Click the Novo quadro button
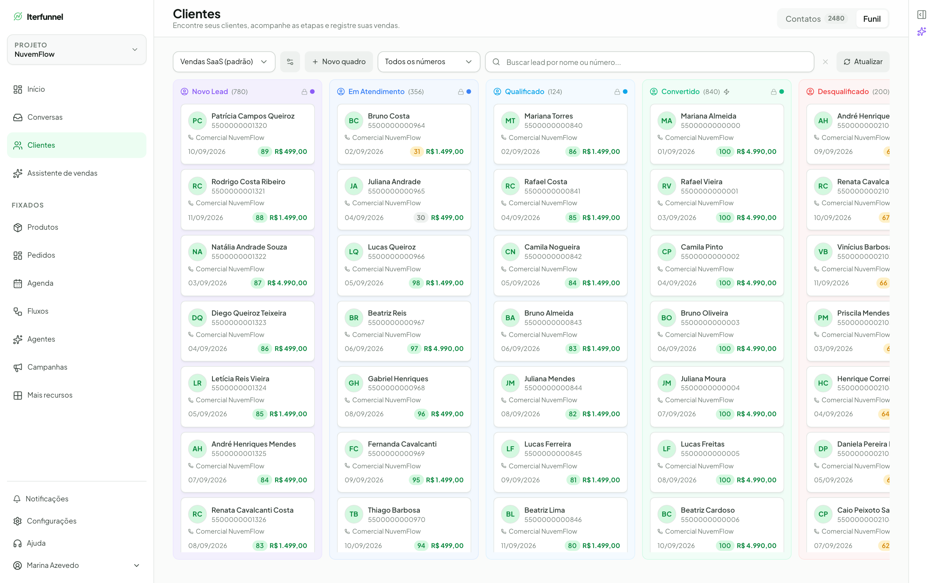Viewport: 934px width, 583px height. tap(339, 62)
